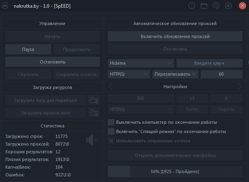Click the Настройки section header
Screen dimensions: 249x182
coord(175,87)
